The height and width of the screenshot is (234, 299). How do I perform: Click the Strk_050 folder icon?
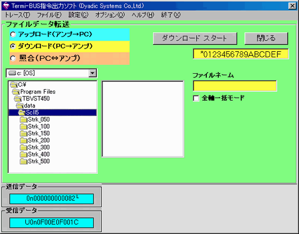pyautogui.click(x=23, y=120)
